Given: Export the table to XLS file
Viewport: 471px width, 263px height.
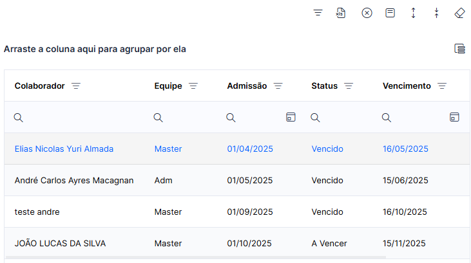Looking at the screenshot, I should tap(341, 13).
